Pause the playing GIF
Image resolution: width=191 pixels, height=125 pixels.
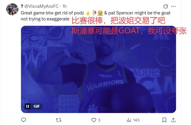28,106
